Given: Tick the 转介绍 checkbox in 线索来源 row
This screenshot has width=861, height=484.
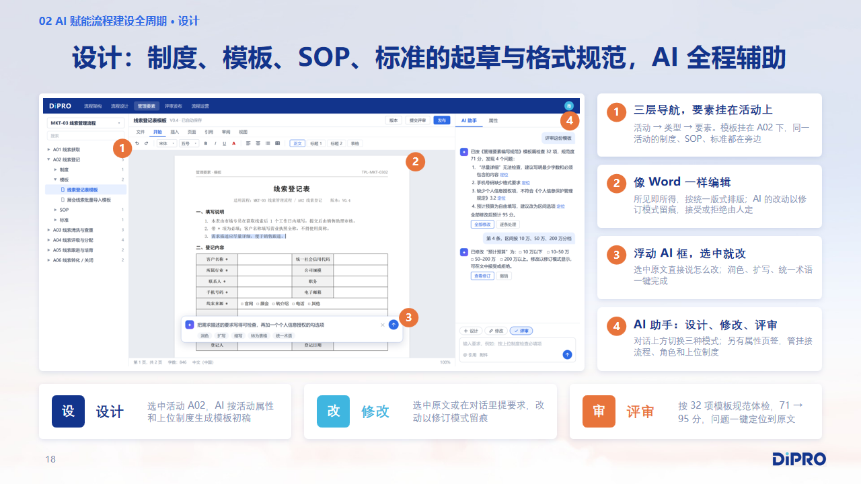Looking at the screenshot, I should pos(274,304).
